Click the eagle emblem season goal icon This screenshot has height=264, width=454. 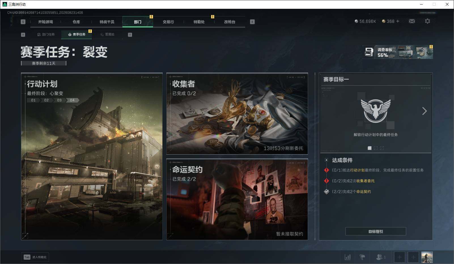point(375,110)
